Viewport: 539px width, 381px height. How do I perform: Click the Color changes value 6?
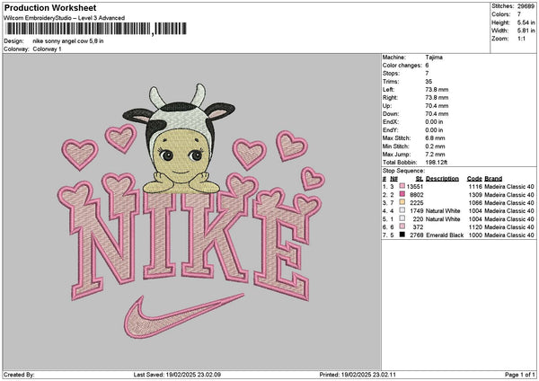427,66
